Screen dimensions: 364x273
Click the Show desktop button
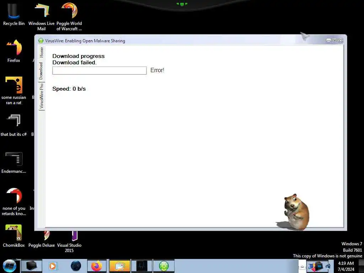coord(361,266)
